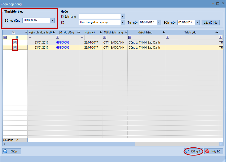Uncheck the second contract row checkbox
Viewport: 226px width, 162px height.
(15, 47)
